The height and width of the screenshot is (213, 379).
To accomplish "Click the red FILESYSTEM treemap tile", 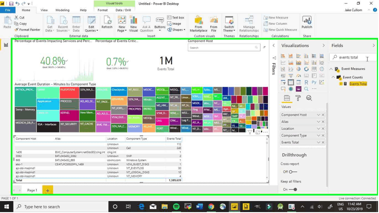I will pos(69,93).
